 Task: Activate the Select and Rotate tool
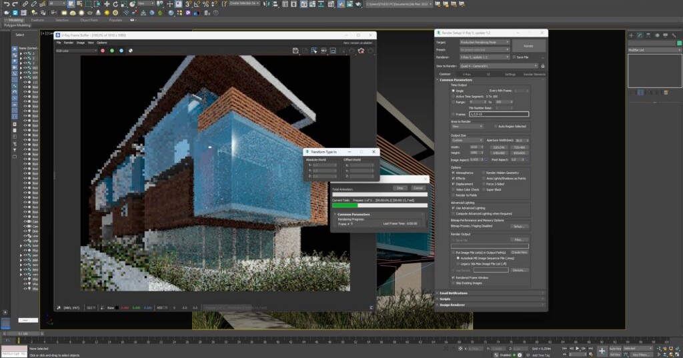(115, 4)
